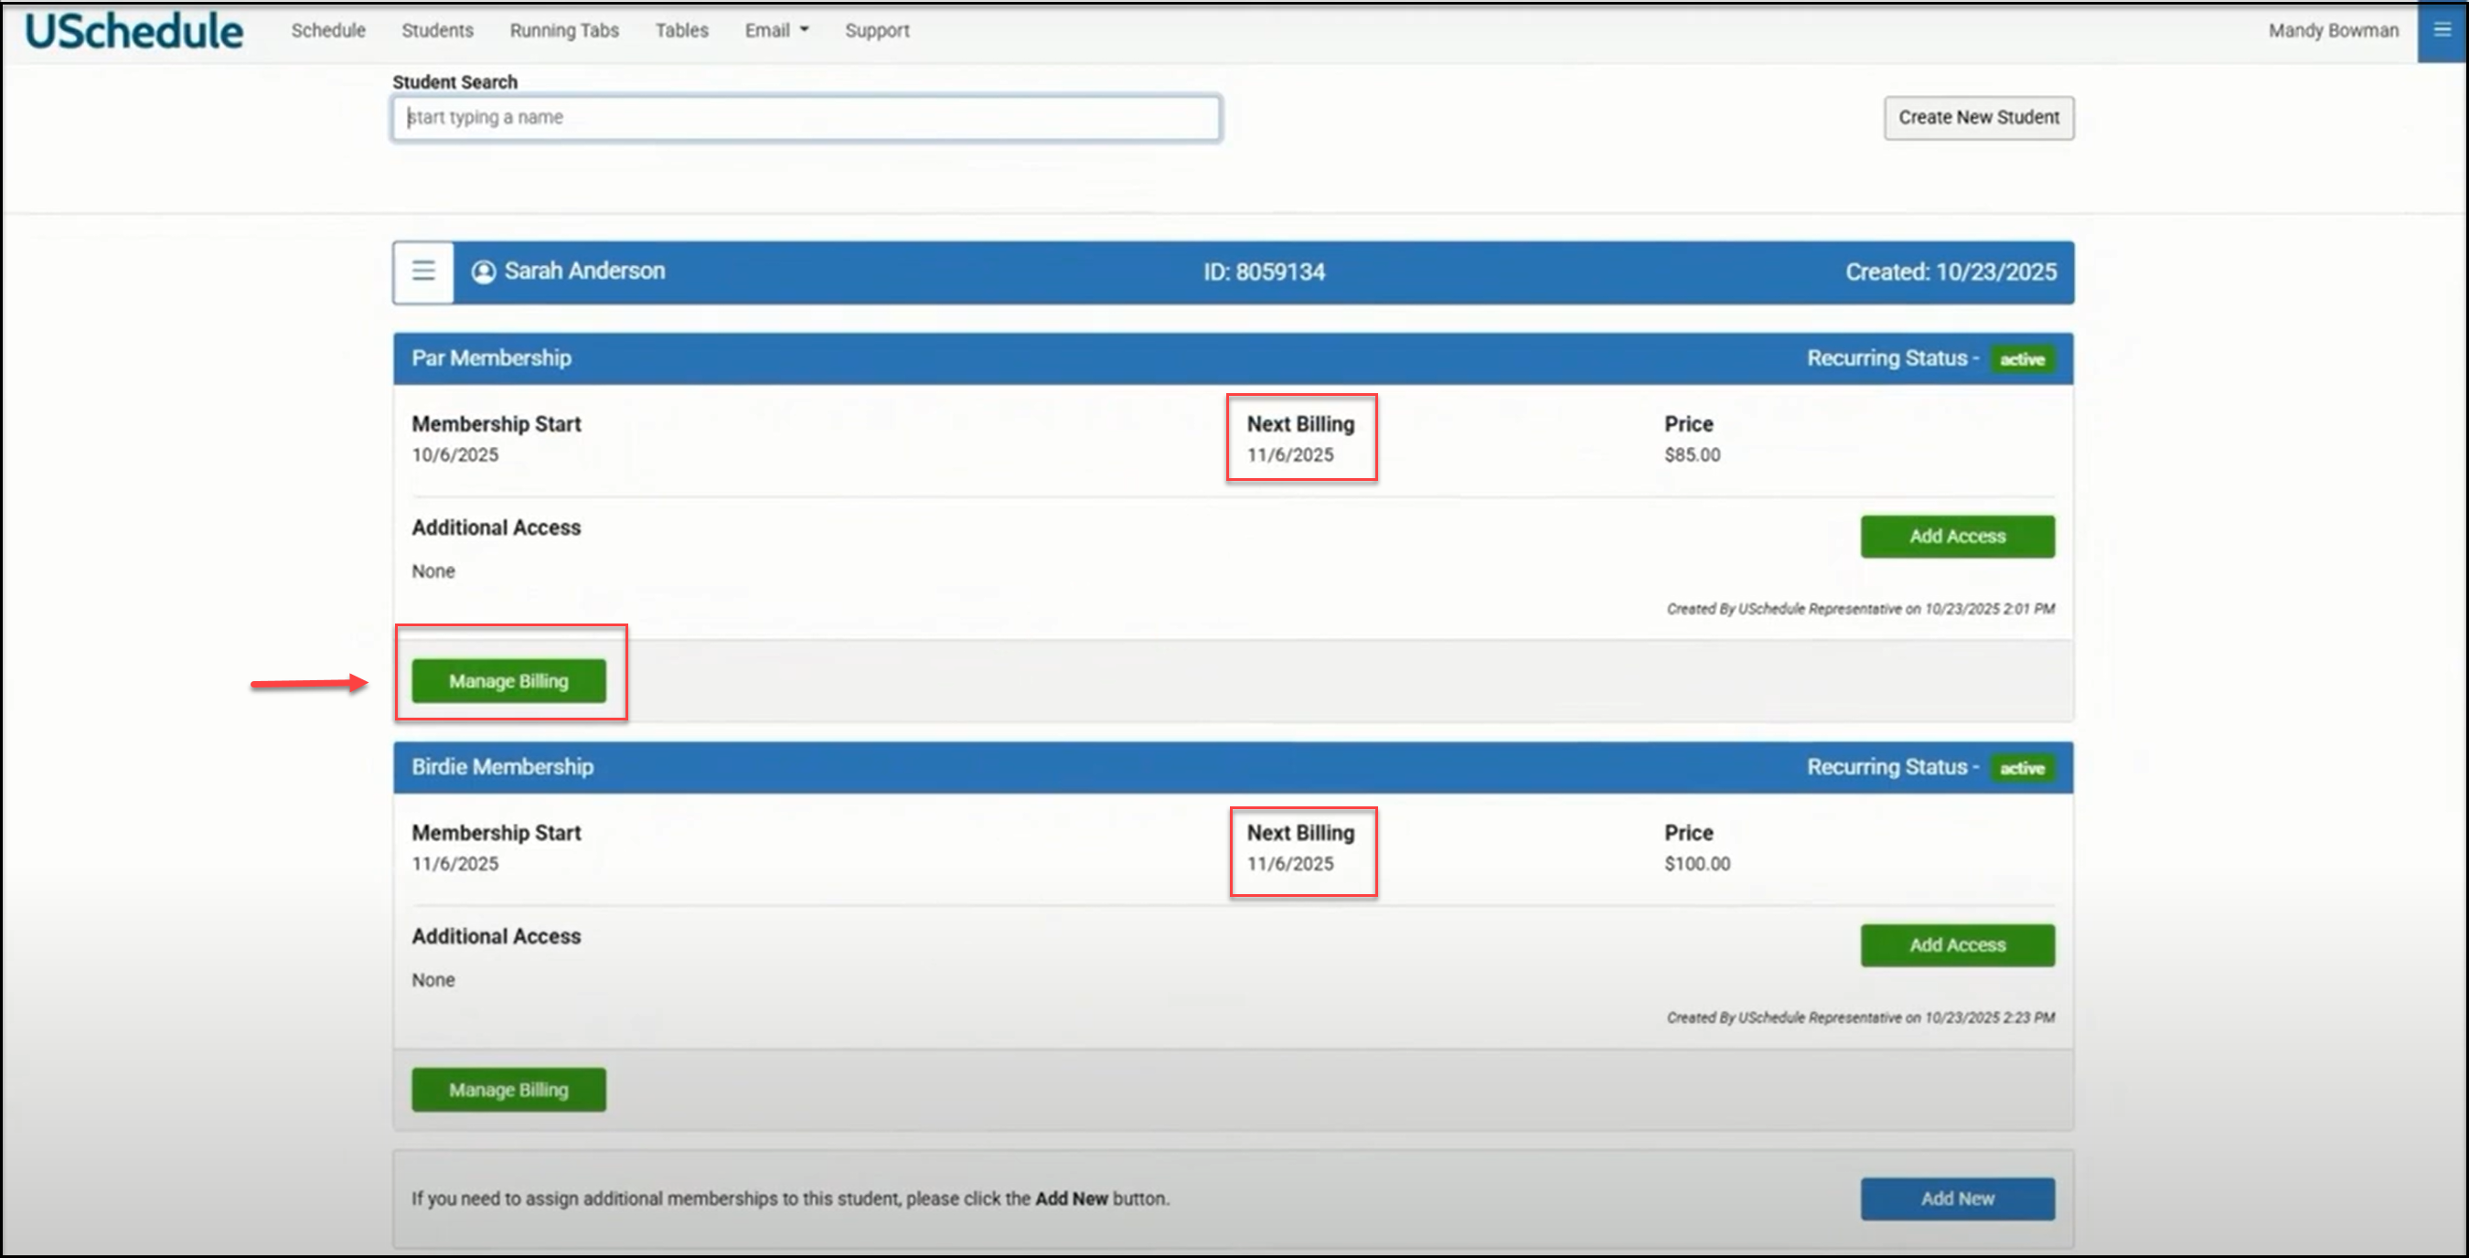Viewport: 2469px width, 1258px height.
Task: Open the Schedule menu item
Action: coord(327,31)
